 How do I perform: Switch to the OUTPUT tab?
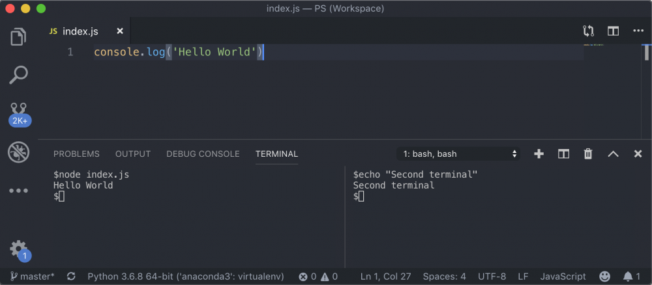[x=133, y=154]
